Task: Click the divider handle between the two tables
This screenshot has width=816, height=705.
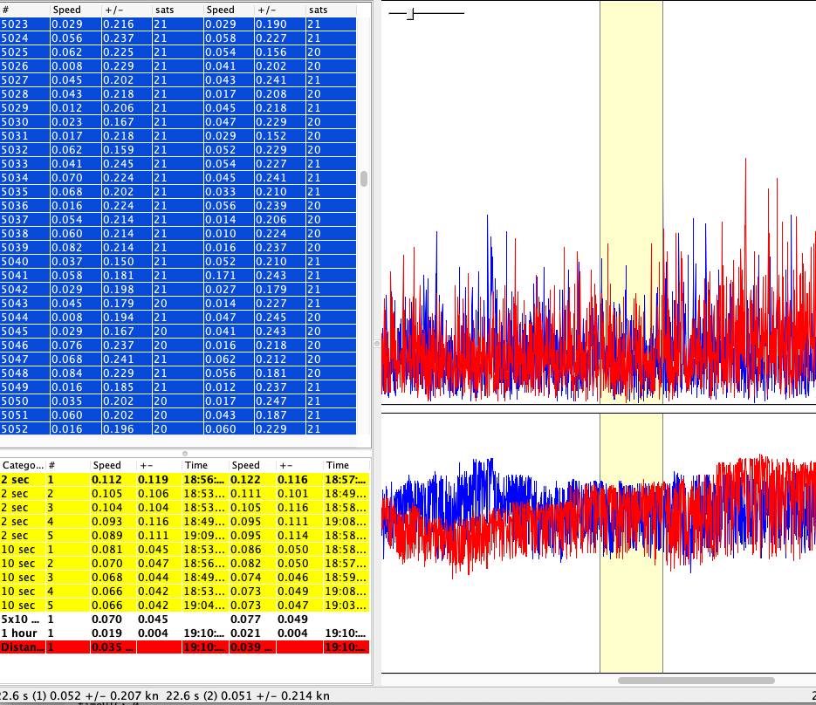Action: [184, 453]
